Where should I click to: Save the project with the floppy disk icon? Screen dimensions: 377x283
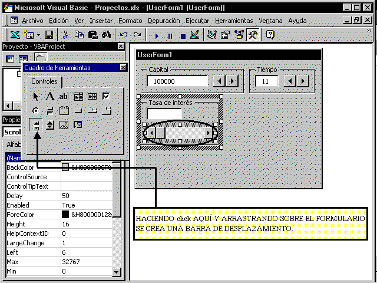49,35
